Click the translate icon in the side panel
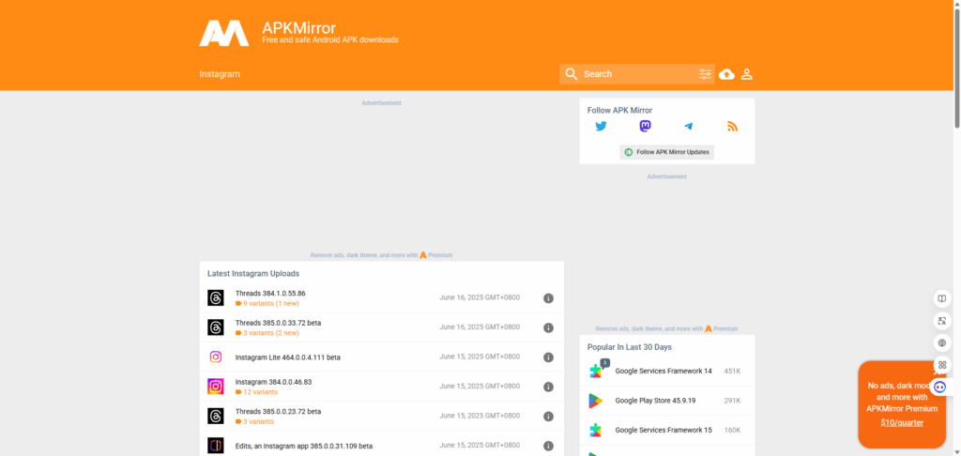Viewport: 961px width, 456px height. pyautogui.click(x=942, y=321)
